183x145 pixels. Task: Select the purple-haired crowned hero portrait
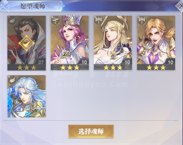70,43
